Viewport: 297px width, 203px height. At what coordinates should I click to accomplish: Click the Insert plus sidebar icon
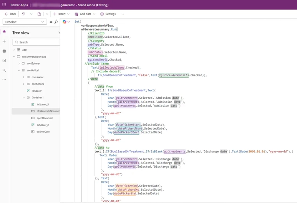tap(4, 41)
